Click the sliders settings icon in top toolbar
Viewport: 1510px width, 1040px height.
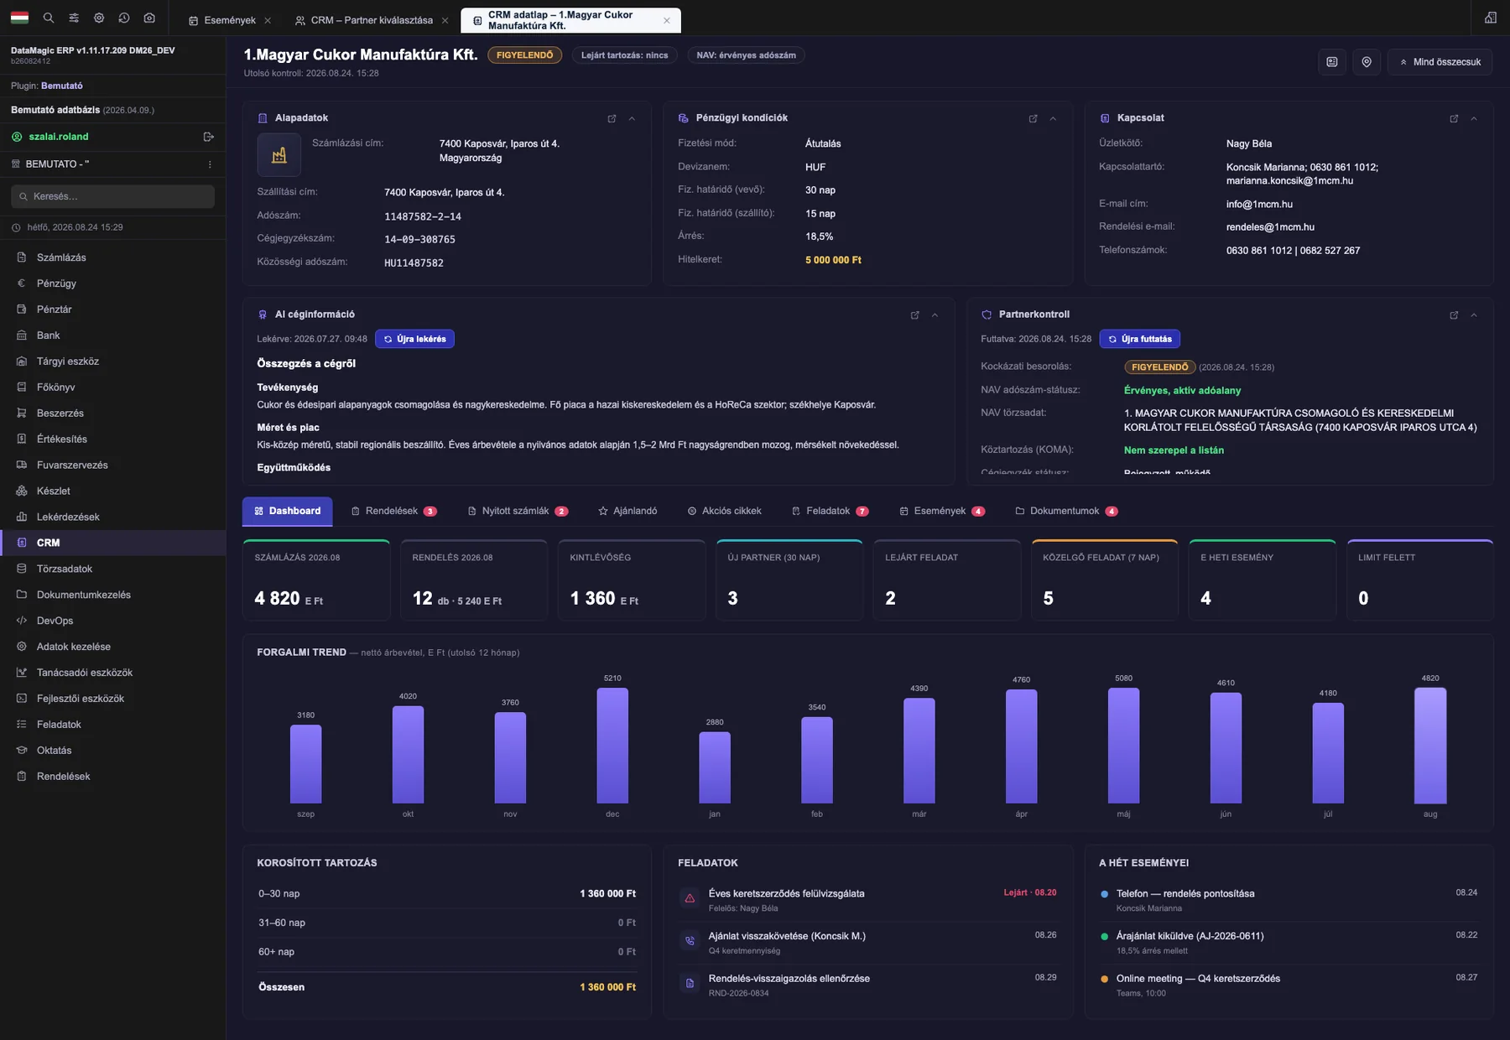[x=74, y=18]
